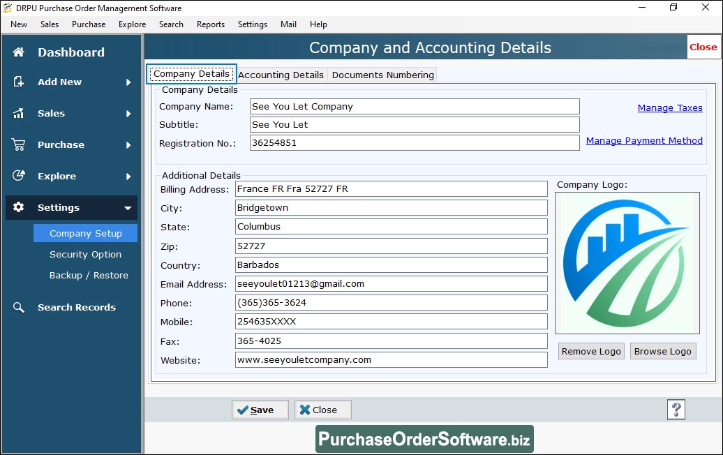Click the Mobile input field
723x455 pixels.
click(391, 321)
